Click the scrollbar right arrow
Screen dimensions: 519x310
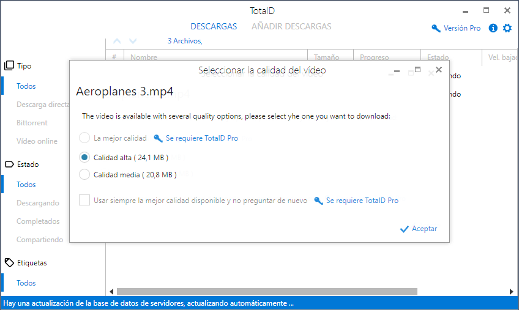coord(512,292)
